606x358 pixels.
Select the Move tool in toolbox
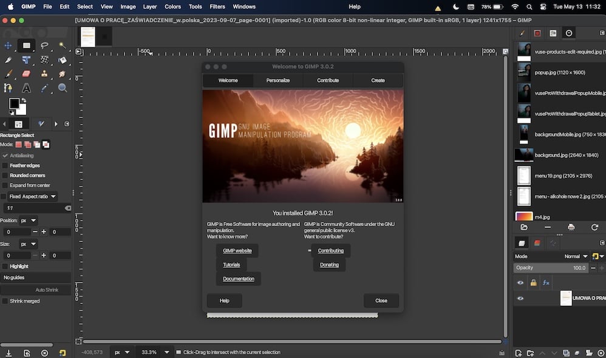pos(8,46)
